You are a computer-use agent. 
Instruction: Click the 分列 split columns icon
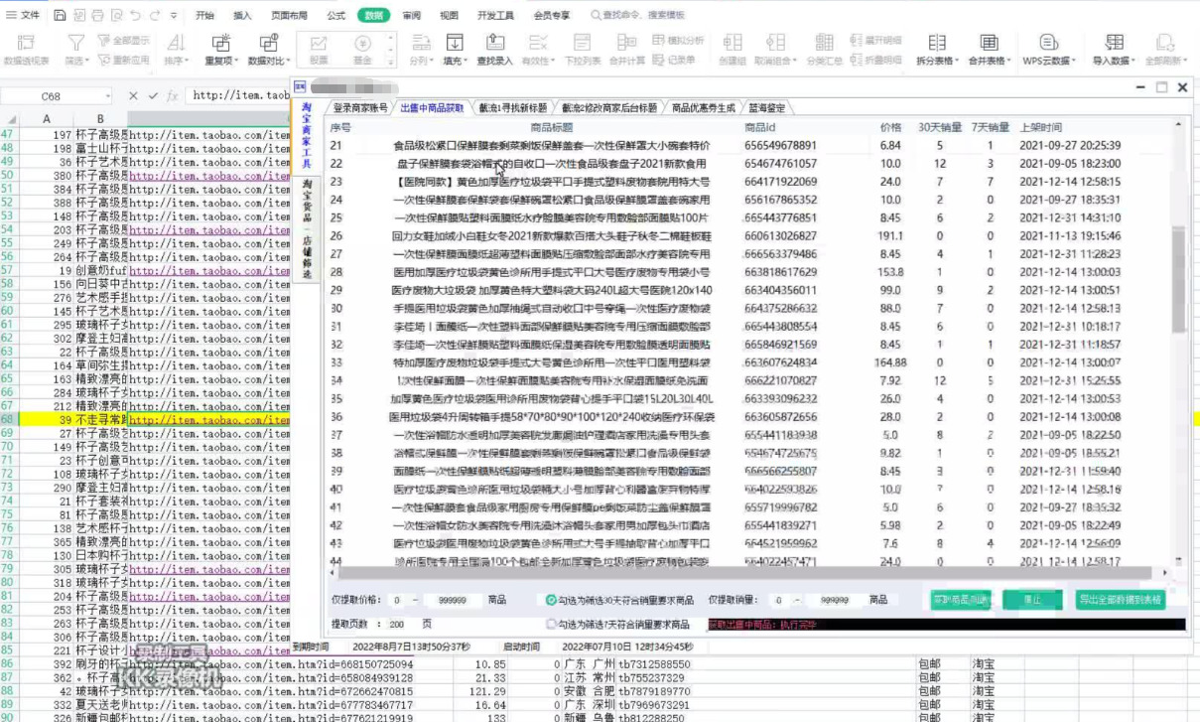tap(420, 43)
